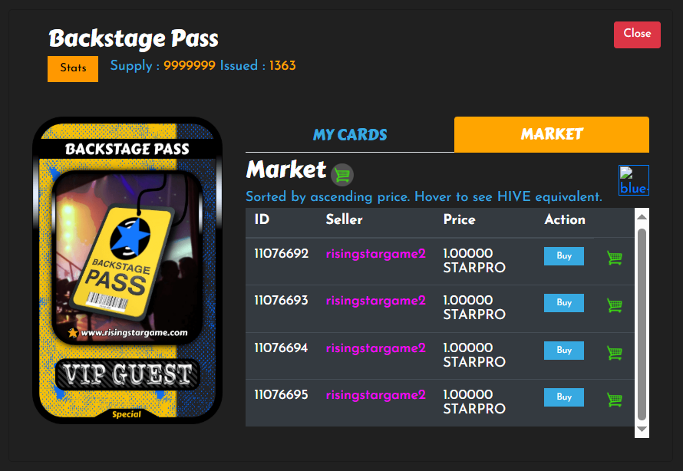Screen dimensions: 683x471
Task: Buy card ID 11076694
Action: (564, 351)
